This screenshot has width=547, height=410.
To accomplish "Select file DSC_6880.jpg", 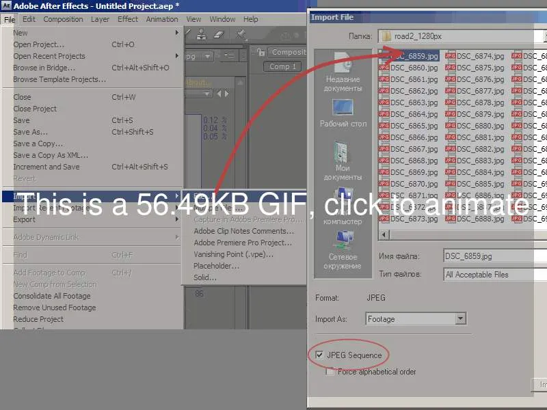I will (475, 126).
